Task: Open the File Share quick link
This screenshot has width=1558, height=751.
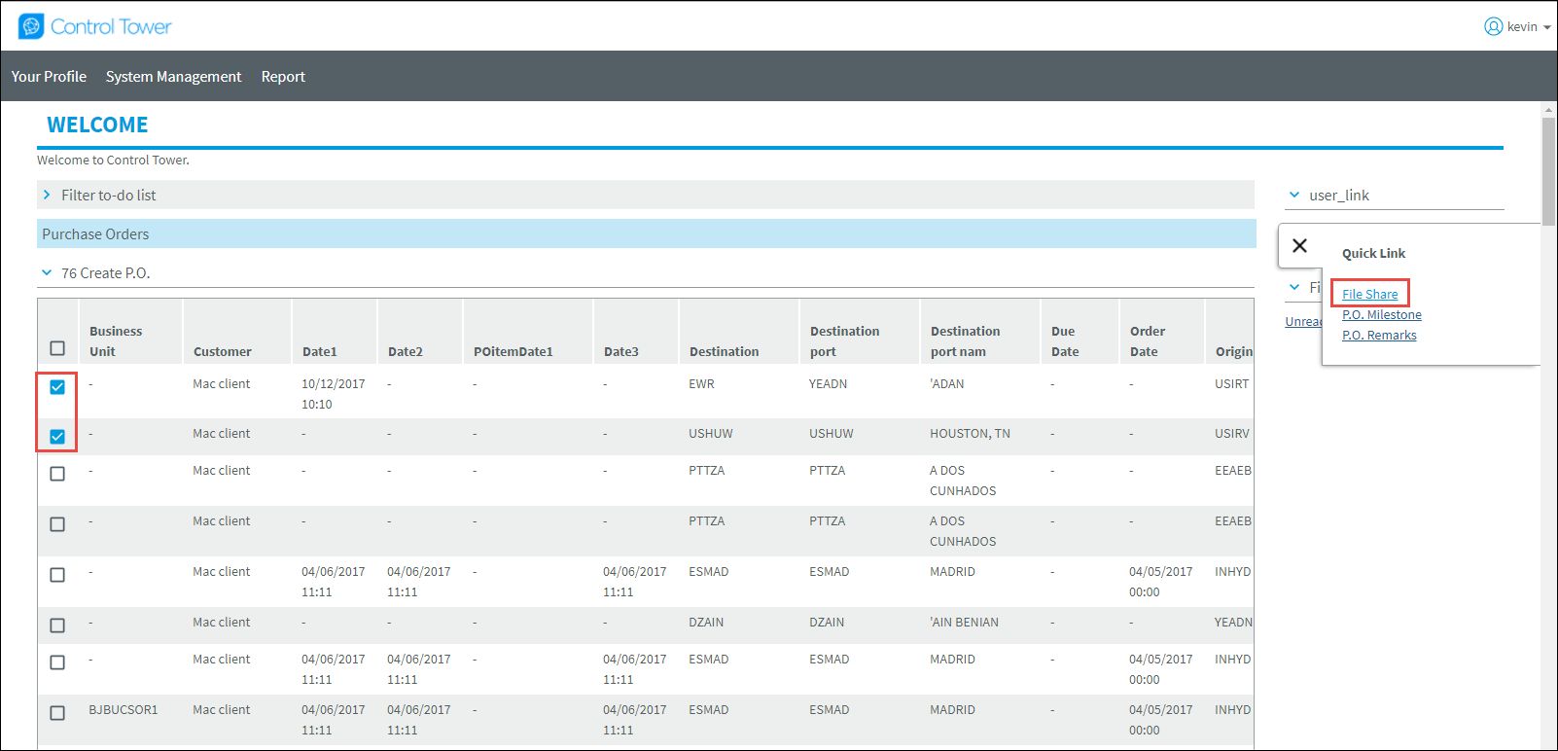Action: (x=1369, y=294)
